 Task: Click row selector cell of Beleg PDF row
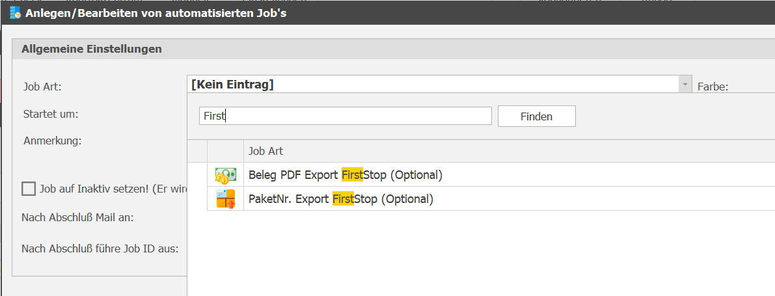pyautogui.click(x=197, y=175)
